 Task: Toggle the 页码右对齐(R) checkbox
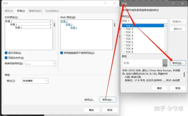pos(6,58)
